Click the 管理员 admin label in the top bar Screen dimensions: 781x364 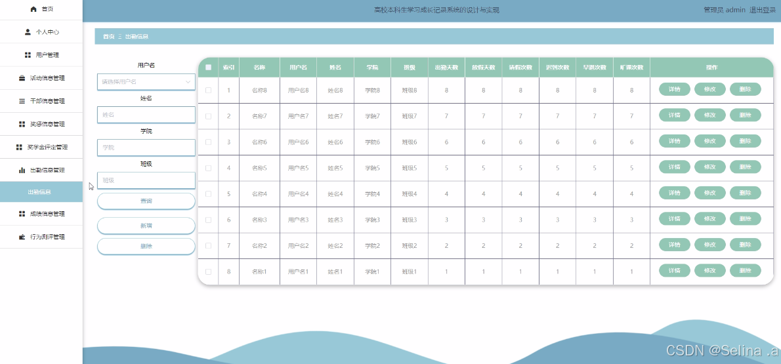click(x=724, y=10)
